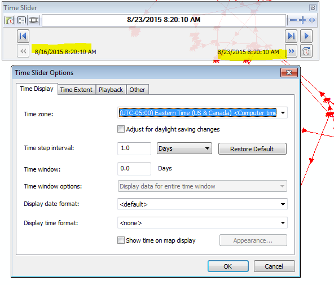
Task: Close the Time Slider Options dialog
Action: (x=289, y=73)
